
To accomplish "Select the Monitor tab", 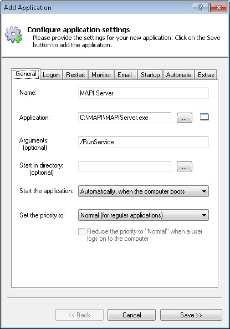I will pyautogui.click(x=101, y=75).
